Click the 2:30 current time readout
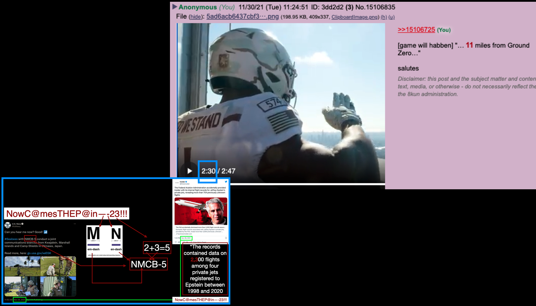Image resolution: width=536 pixels, height=306 pixels. (x=208, y=171)
